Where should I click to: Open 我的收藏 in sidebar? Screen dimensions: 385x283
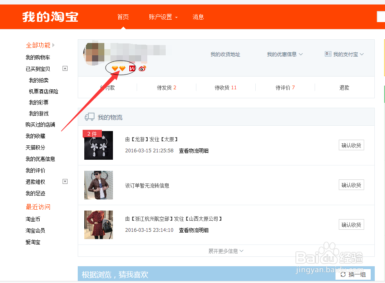click(35, 136)
